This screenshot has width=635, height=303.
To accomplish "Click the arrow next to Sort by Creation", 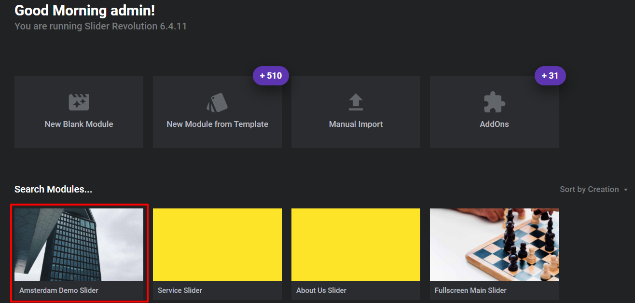I will point(626,190).
